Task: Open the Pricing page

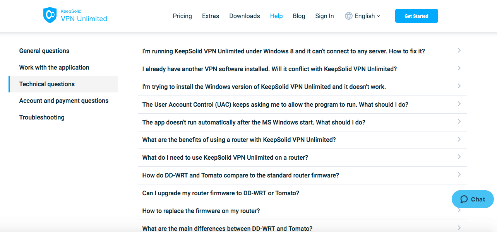Action: (182, 16)
